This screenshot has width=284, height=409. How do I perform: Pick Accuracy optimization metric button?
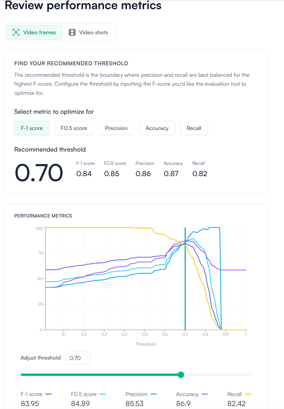pos(157,128)
